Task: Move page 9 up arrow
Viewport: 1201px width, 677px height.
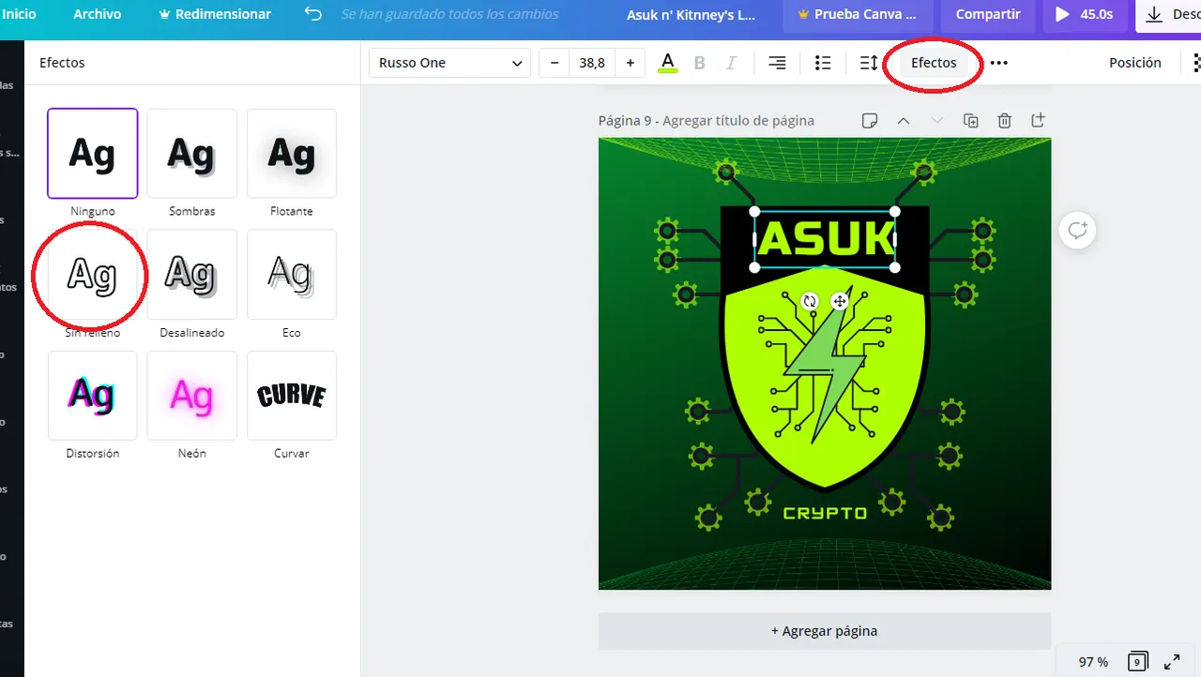Action: pyautogui.click(x=904, y=121)
